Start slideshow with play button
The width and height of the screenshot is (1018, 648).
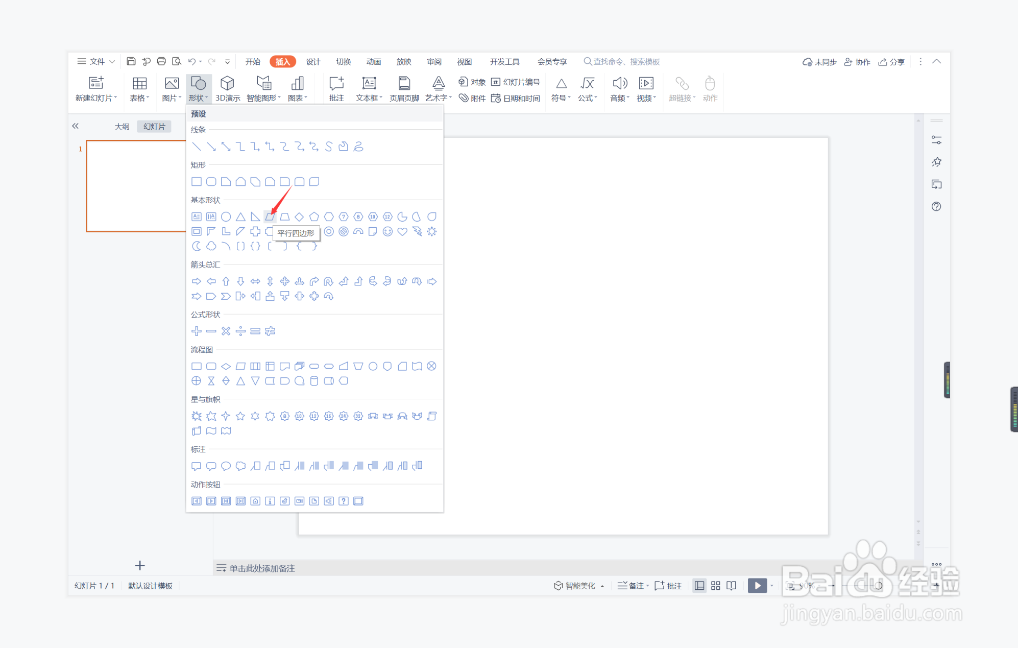(757, 586)
